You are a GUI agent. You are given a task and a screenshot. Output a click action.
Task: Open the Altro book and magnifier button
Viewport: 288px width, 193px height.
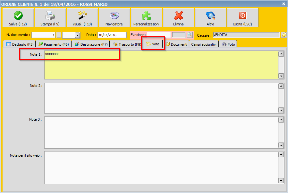(x=210, y=18)
